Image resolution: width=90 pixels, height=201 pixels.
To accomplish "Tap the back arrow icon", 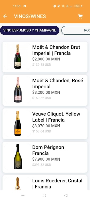I will pos(5,16).
